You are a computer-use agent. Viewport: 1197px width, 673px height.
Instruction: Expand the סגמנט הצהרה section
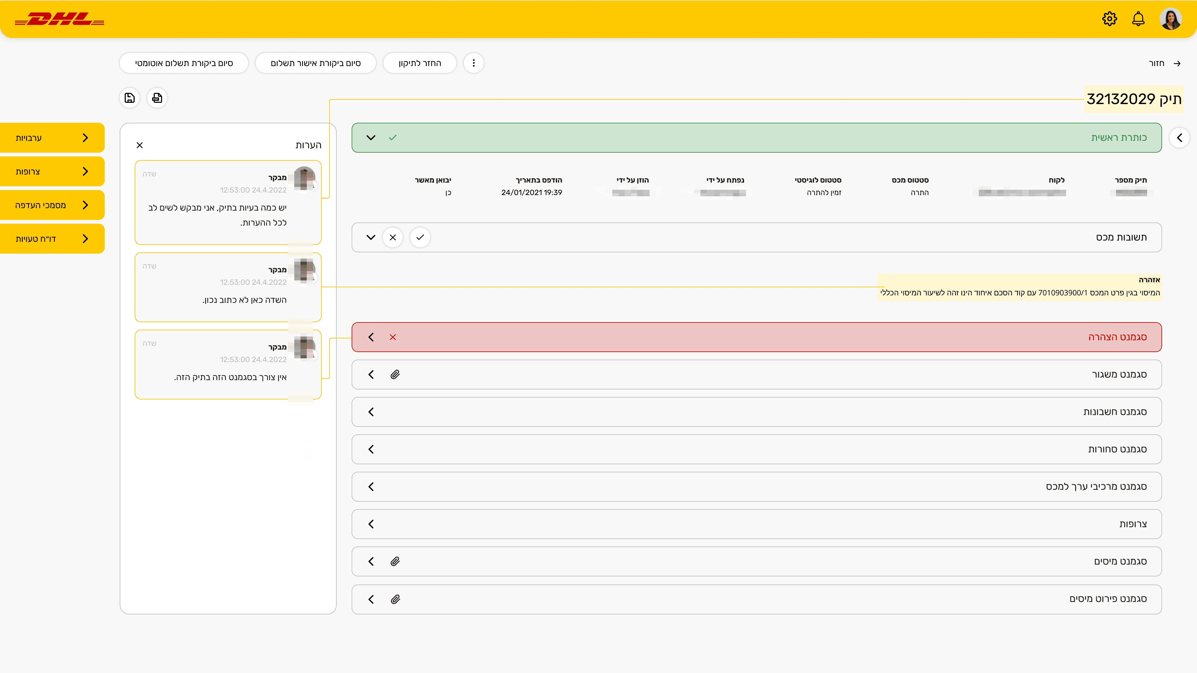coord(371,337)
